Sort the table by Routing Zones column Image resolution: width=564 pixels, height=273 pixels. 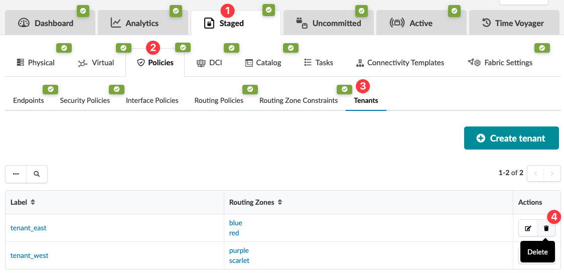pyautogui.click(x=280, y=202)
